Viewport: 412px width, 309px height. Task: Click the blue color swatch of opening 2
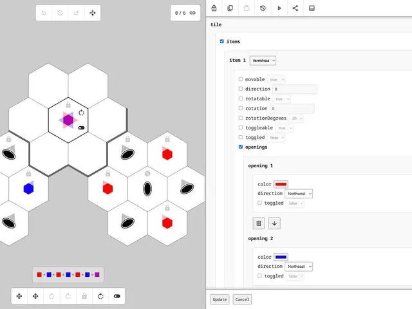coord(281,257)
